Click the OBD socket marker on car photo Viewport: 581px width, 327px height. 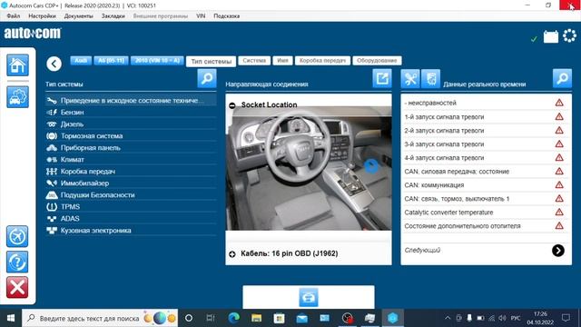tap(371, 165)
